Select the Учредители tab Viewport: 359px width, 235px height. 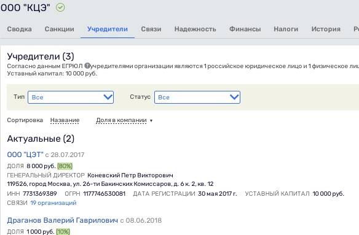(108, 29)
